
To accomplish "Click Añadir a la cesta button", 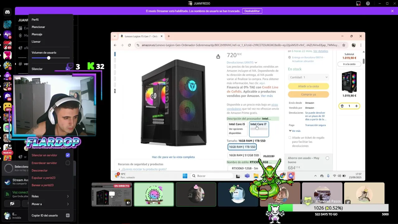I will point(308,86).
